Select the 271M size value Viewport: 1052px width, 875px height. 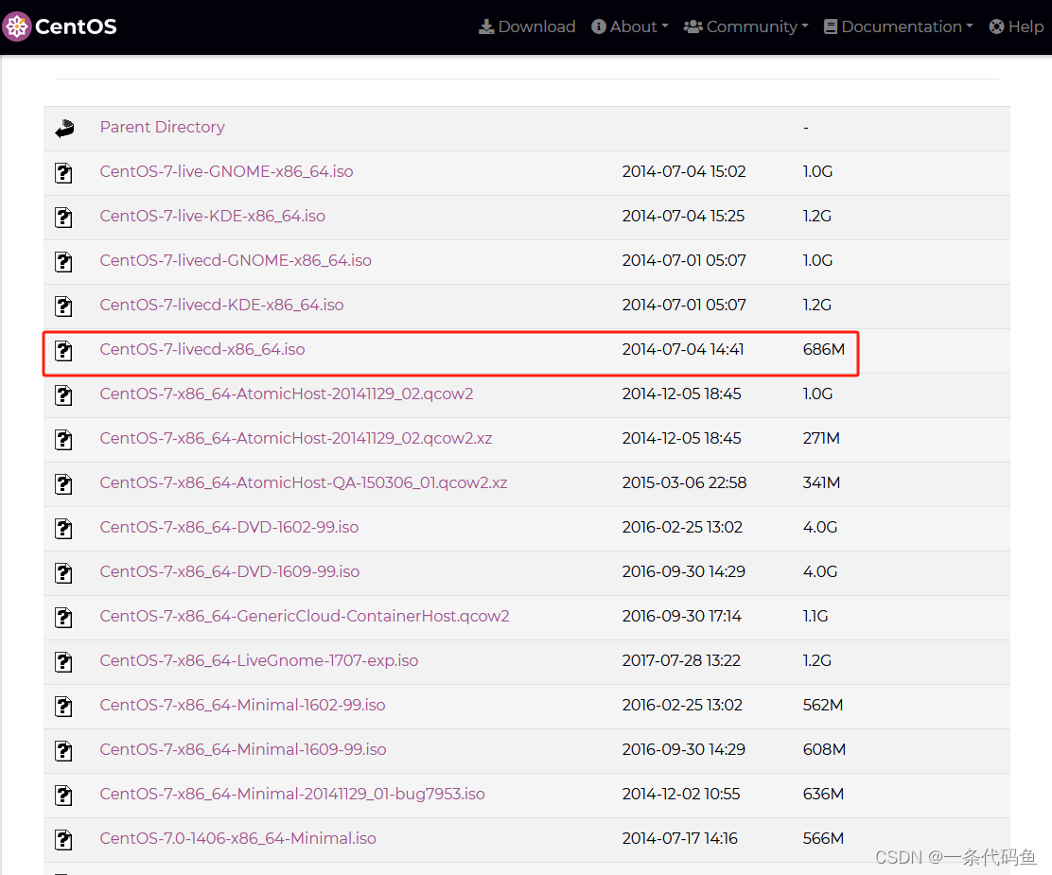821,438
